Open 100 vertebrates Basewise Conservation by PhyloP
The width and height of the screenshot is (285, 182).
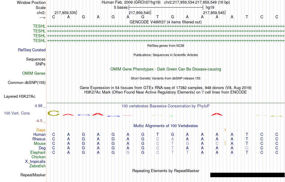(x=166, y=106)
